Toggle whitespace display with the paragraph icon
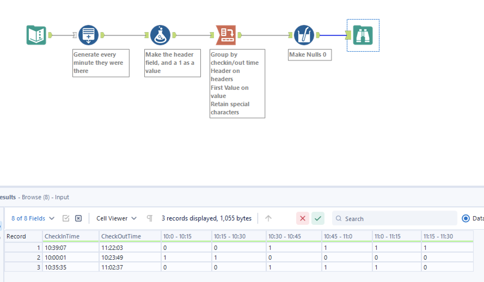The width and height of the screenshot is (484, 282). pyautogui.click(x=149, y=218)
